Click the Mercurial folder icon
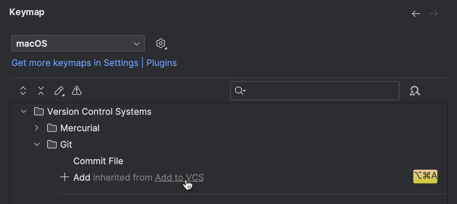This screenshot has width=457, height=204. (x=51, y=128)
